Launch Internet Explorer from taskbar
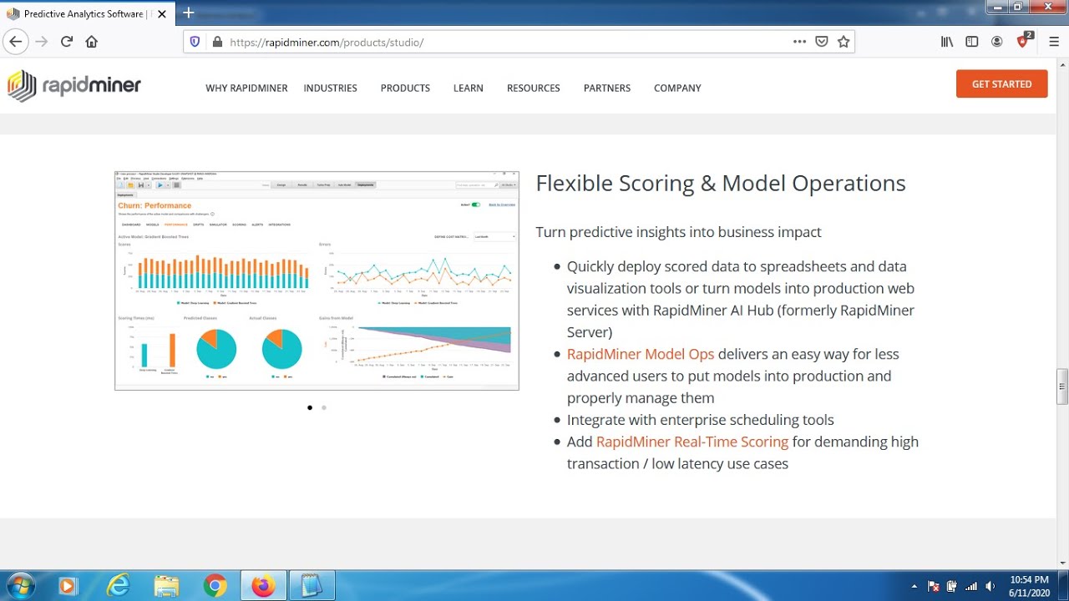This screenshot has width=1069, height=601. 118,586
